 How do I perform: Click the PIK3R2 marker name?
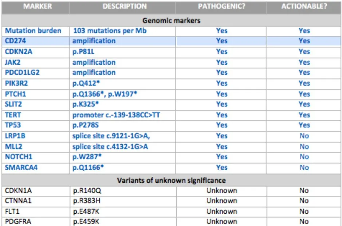click(16, 83)
